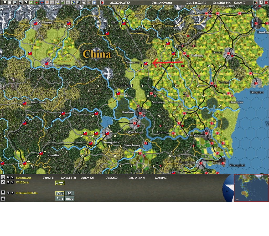Click the building blocks icon beside the wrench
Screen dimensions: 269x236
pyautogui.click(x=69, y=199)
